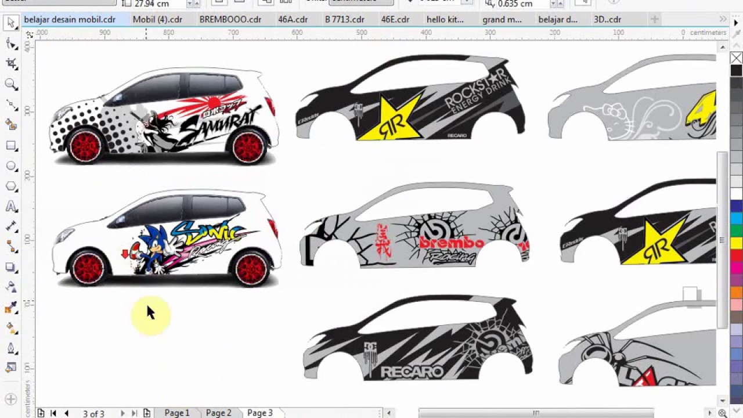Jump to last page arrow
This screenshot has height=418, width=743.
coord(134,413)
